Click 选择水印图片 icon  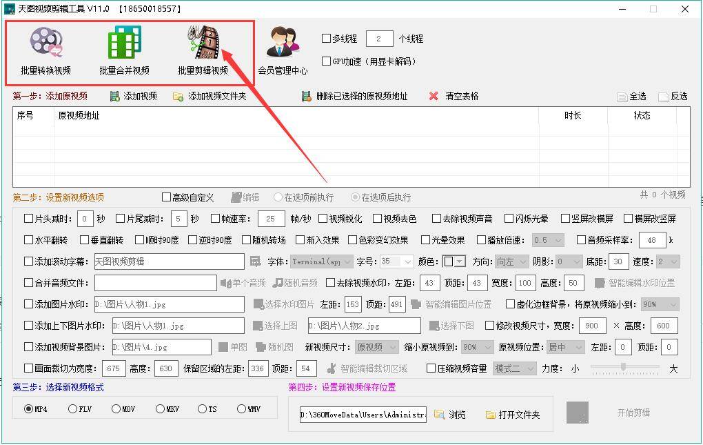pyautogui.click(x=258, y=304)
